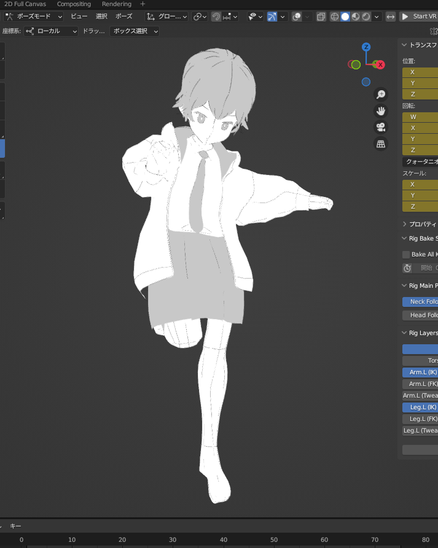
Task: Enable the Bake All checkbox
Action: click(x=406, y=255)
